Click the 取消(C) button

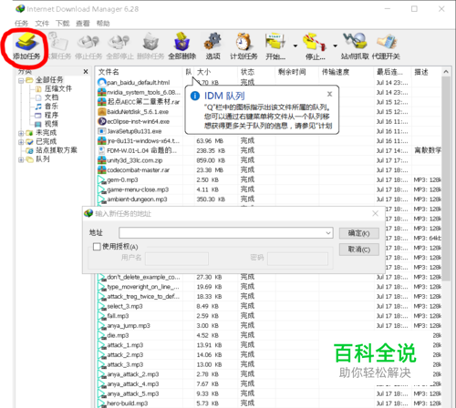point(359,250)
